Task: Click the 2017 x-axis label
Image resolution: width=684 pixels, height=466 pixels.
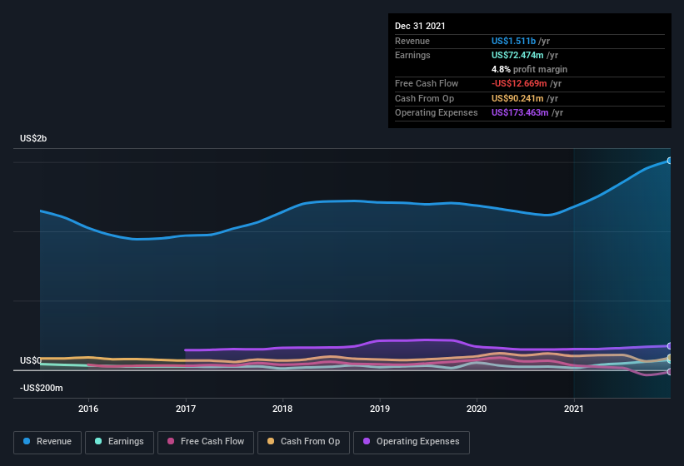Action: pyautogui.click(x=186, y=409)
